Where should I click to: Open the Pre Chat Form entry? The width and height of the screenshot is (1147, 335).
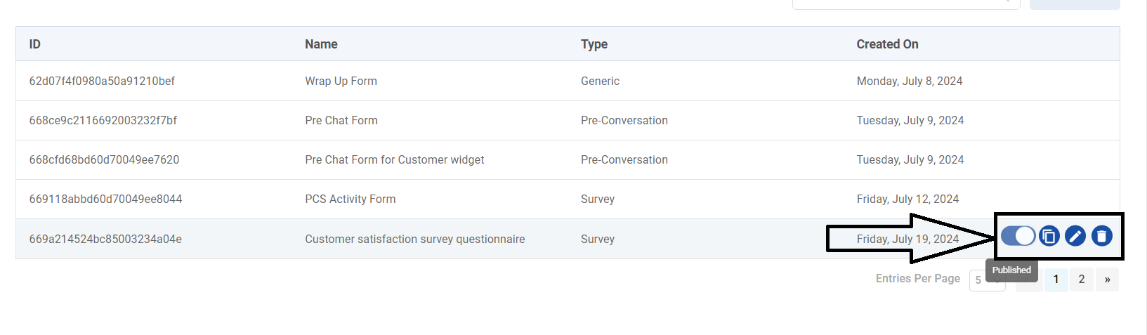click(341, 121)
